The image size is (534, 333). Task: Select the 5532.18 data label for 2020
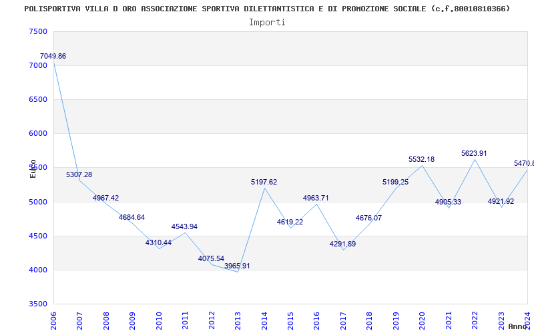click(x=421, y=160)
